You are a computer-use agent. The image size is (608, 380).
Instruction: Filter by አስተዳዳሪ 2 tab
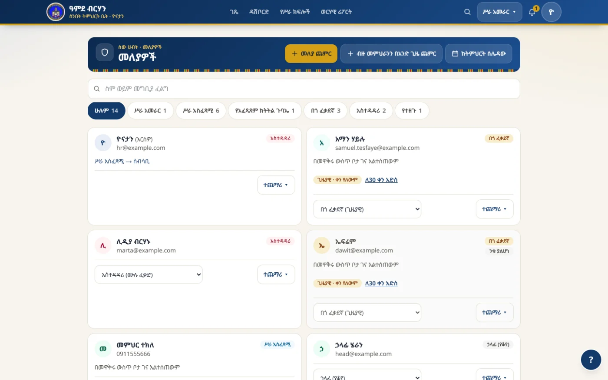[371, 111]
